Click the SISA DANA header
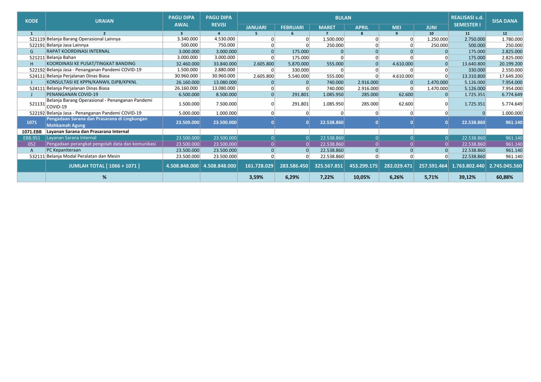 tap(504, 21)
